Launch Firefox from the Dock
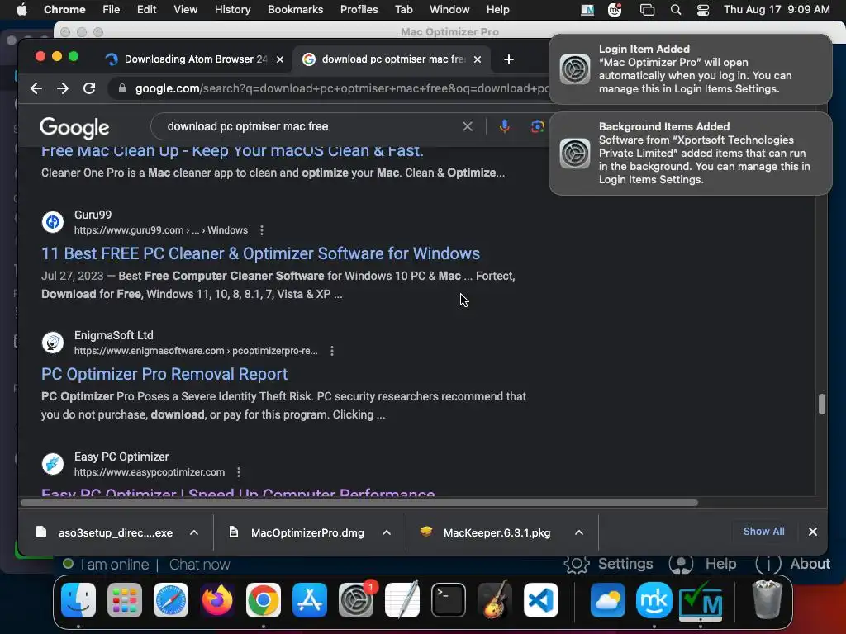Viewport: 846px width, 634px height. point(217,600)
